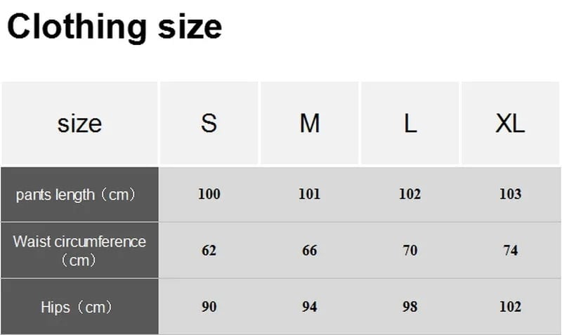Click the L size column header
The width and height of the screenshot is (562, 335).
click(x=410, y=124)
